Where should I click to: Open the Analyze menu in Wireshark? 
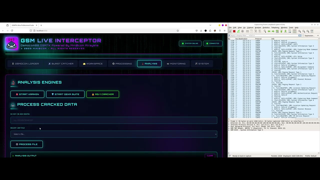coord(258,27)
